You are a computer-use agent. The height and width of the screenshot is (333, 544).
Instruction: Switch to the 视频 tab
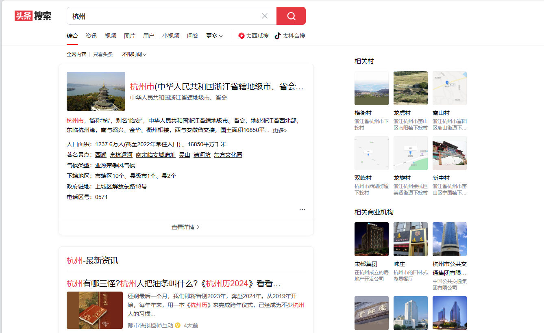pyautogui.click(x=111, y=36)
